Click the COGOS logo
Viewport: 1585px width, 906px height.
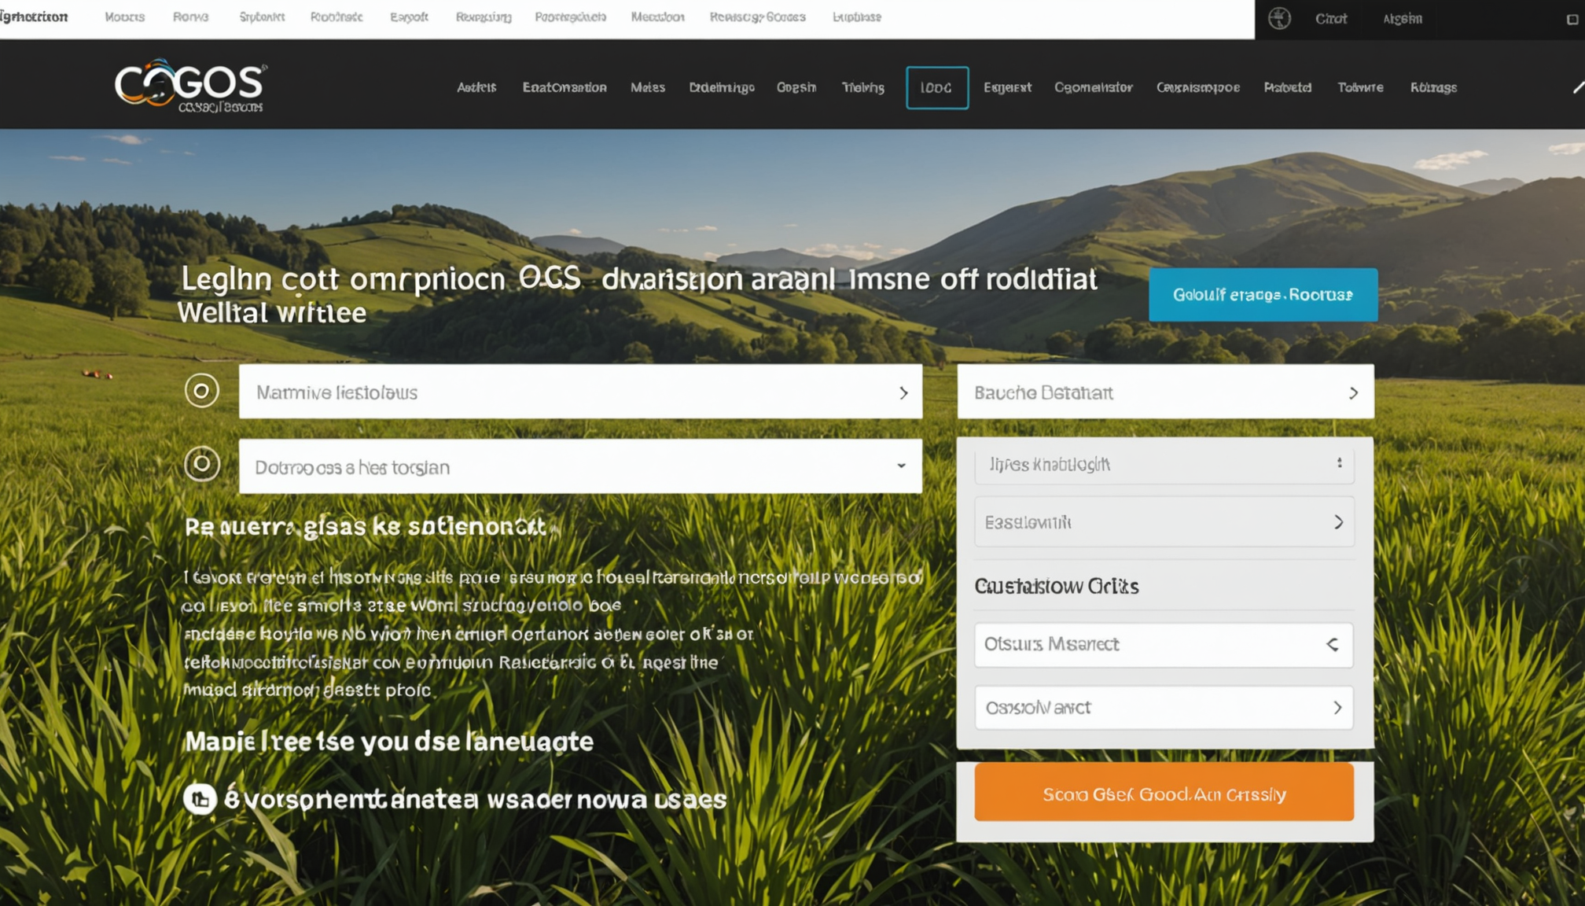tap(190, 85)
